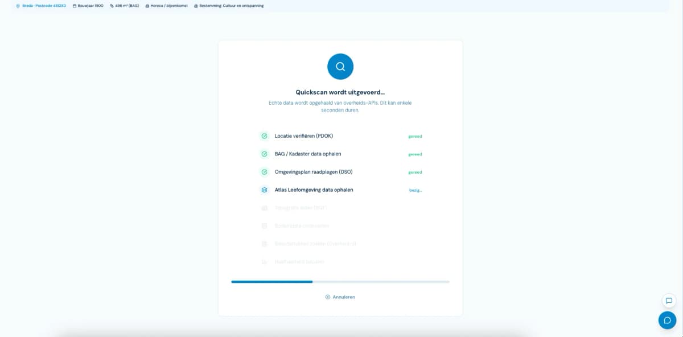Image resolution: width=683 pixels, height=337 pixels.
Task: Click 'gereed' status next to Omgevingsplan raadplegen
Action: [415, 172]
